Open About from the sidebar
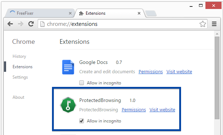Image resolution: width=223 pixels, height=135 pixels. pos(18,97)
